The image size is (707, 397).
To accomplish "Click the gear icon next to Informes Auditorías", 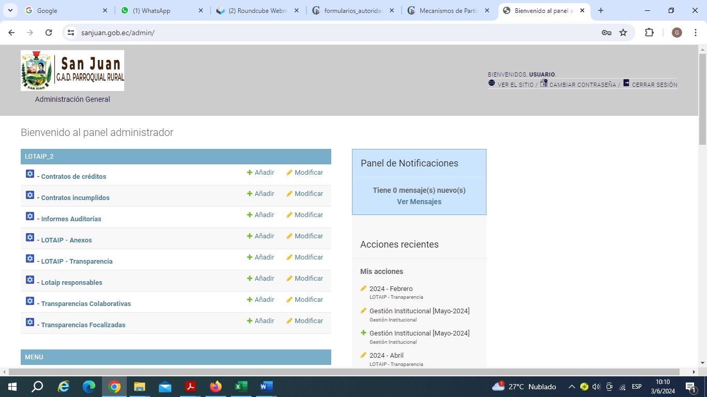I will 30,216.
